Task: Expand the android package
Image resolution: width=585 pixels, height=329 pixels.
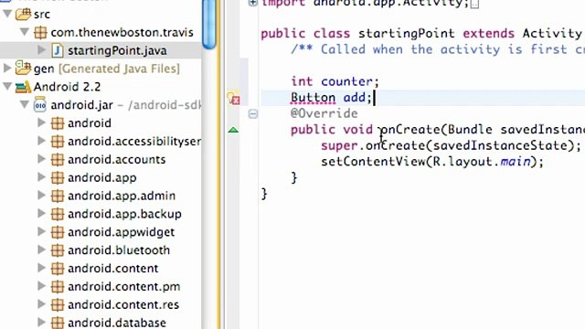Action: (42, 122)
